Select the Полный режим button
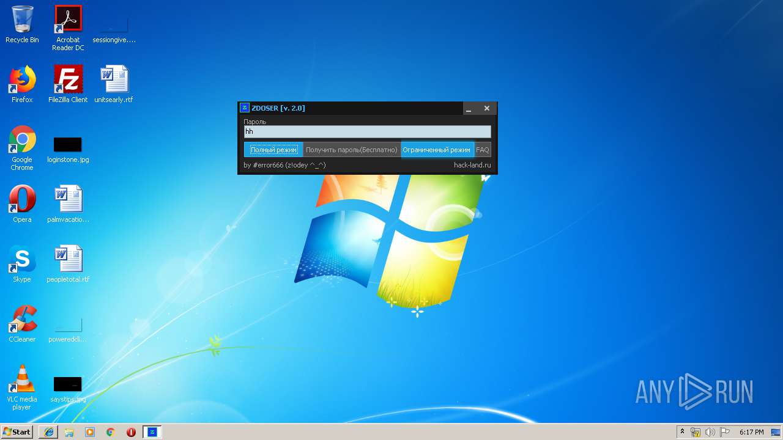The height and width of the screenshot is (440, 783). 273,150
